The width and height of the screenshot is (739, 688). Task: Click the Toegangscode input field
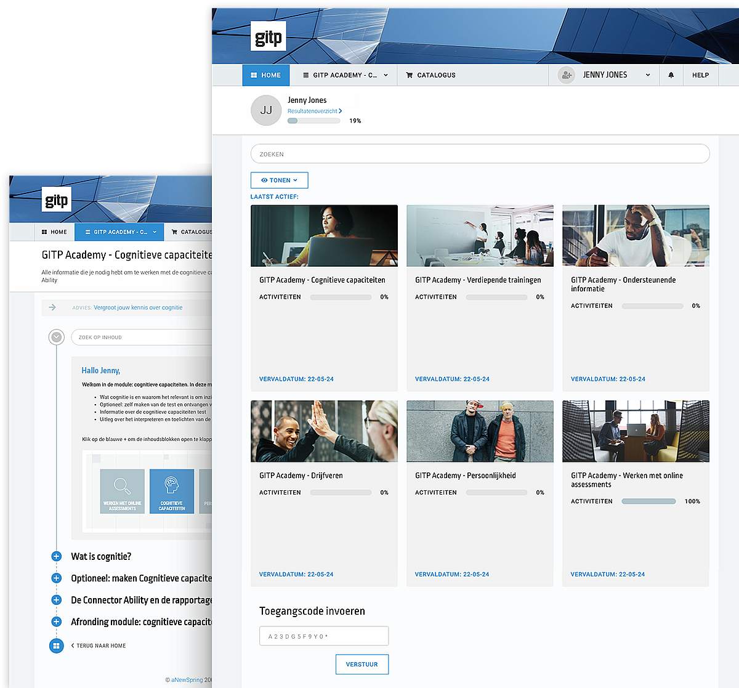coord(324,636)
